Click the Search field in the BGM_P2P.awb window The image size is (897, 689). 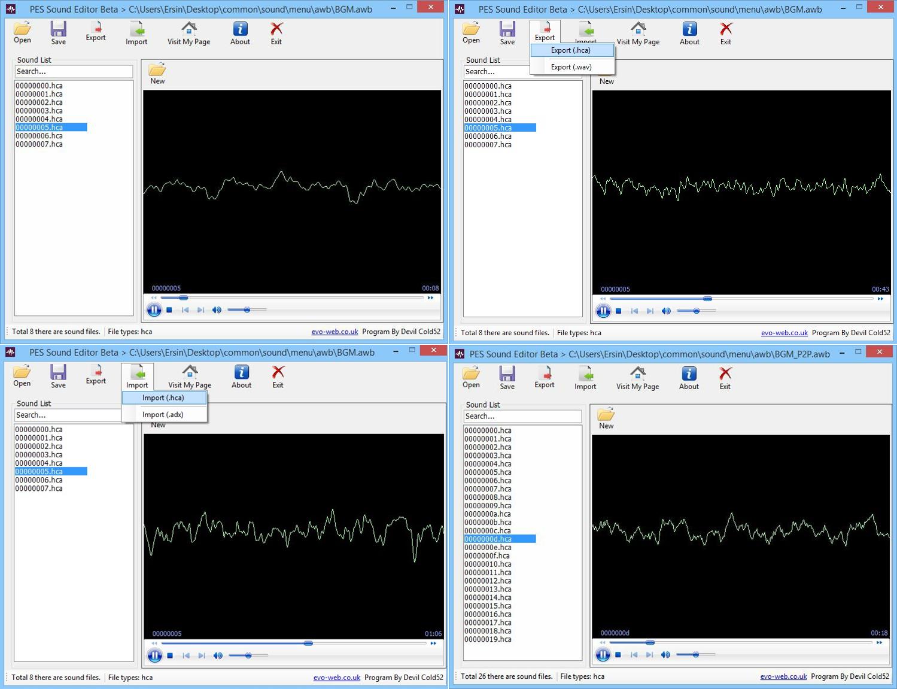(x=522, y=416)
